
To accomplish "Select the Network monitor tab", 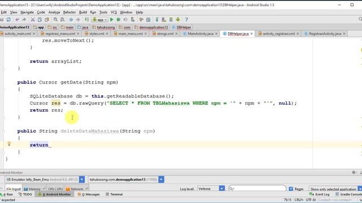I will coord(77,189).
